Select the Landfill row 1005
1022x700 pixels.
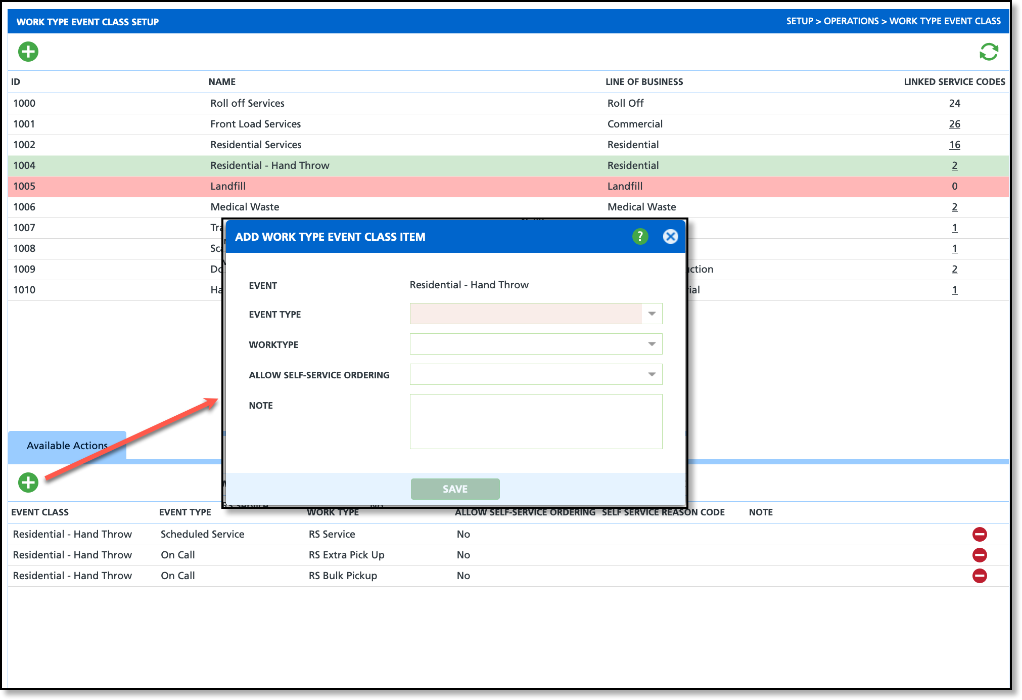pos(227,186)
